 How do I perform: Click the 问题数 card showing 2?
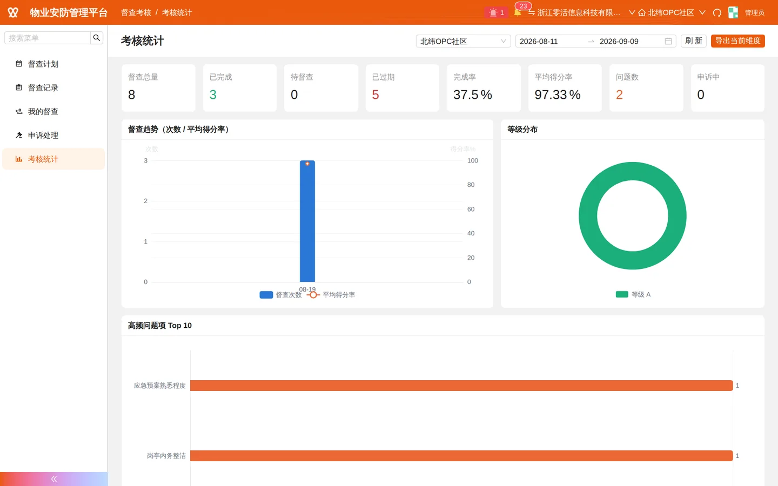pos(646,88)
